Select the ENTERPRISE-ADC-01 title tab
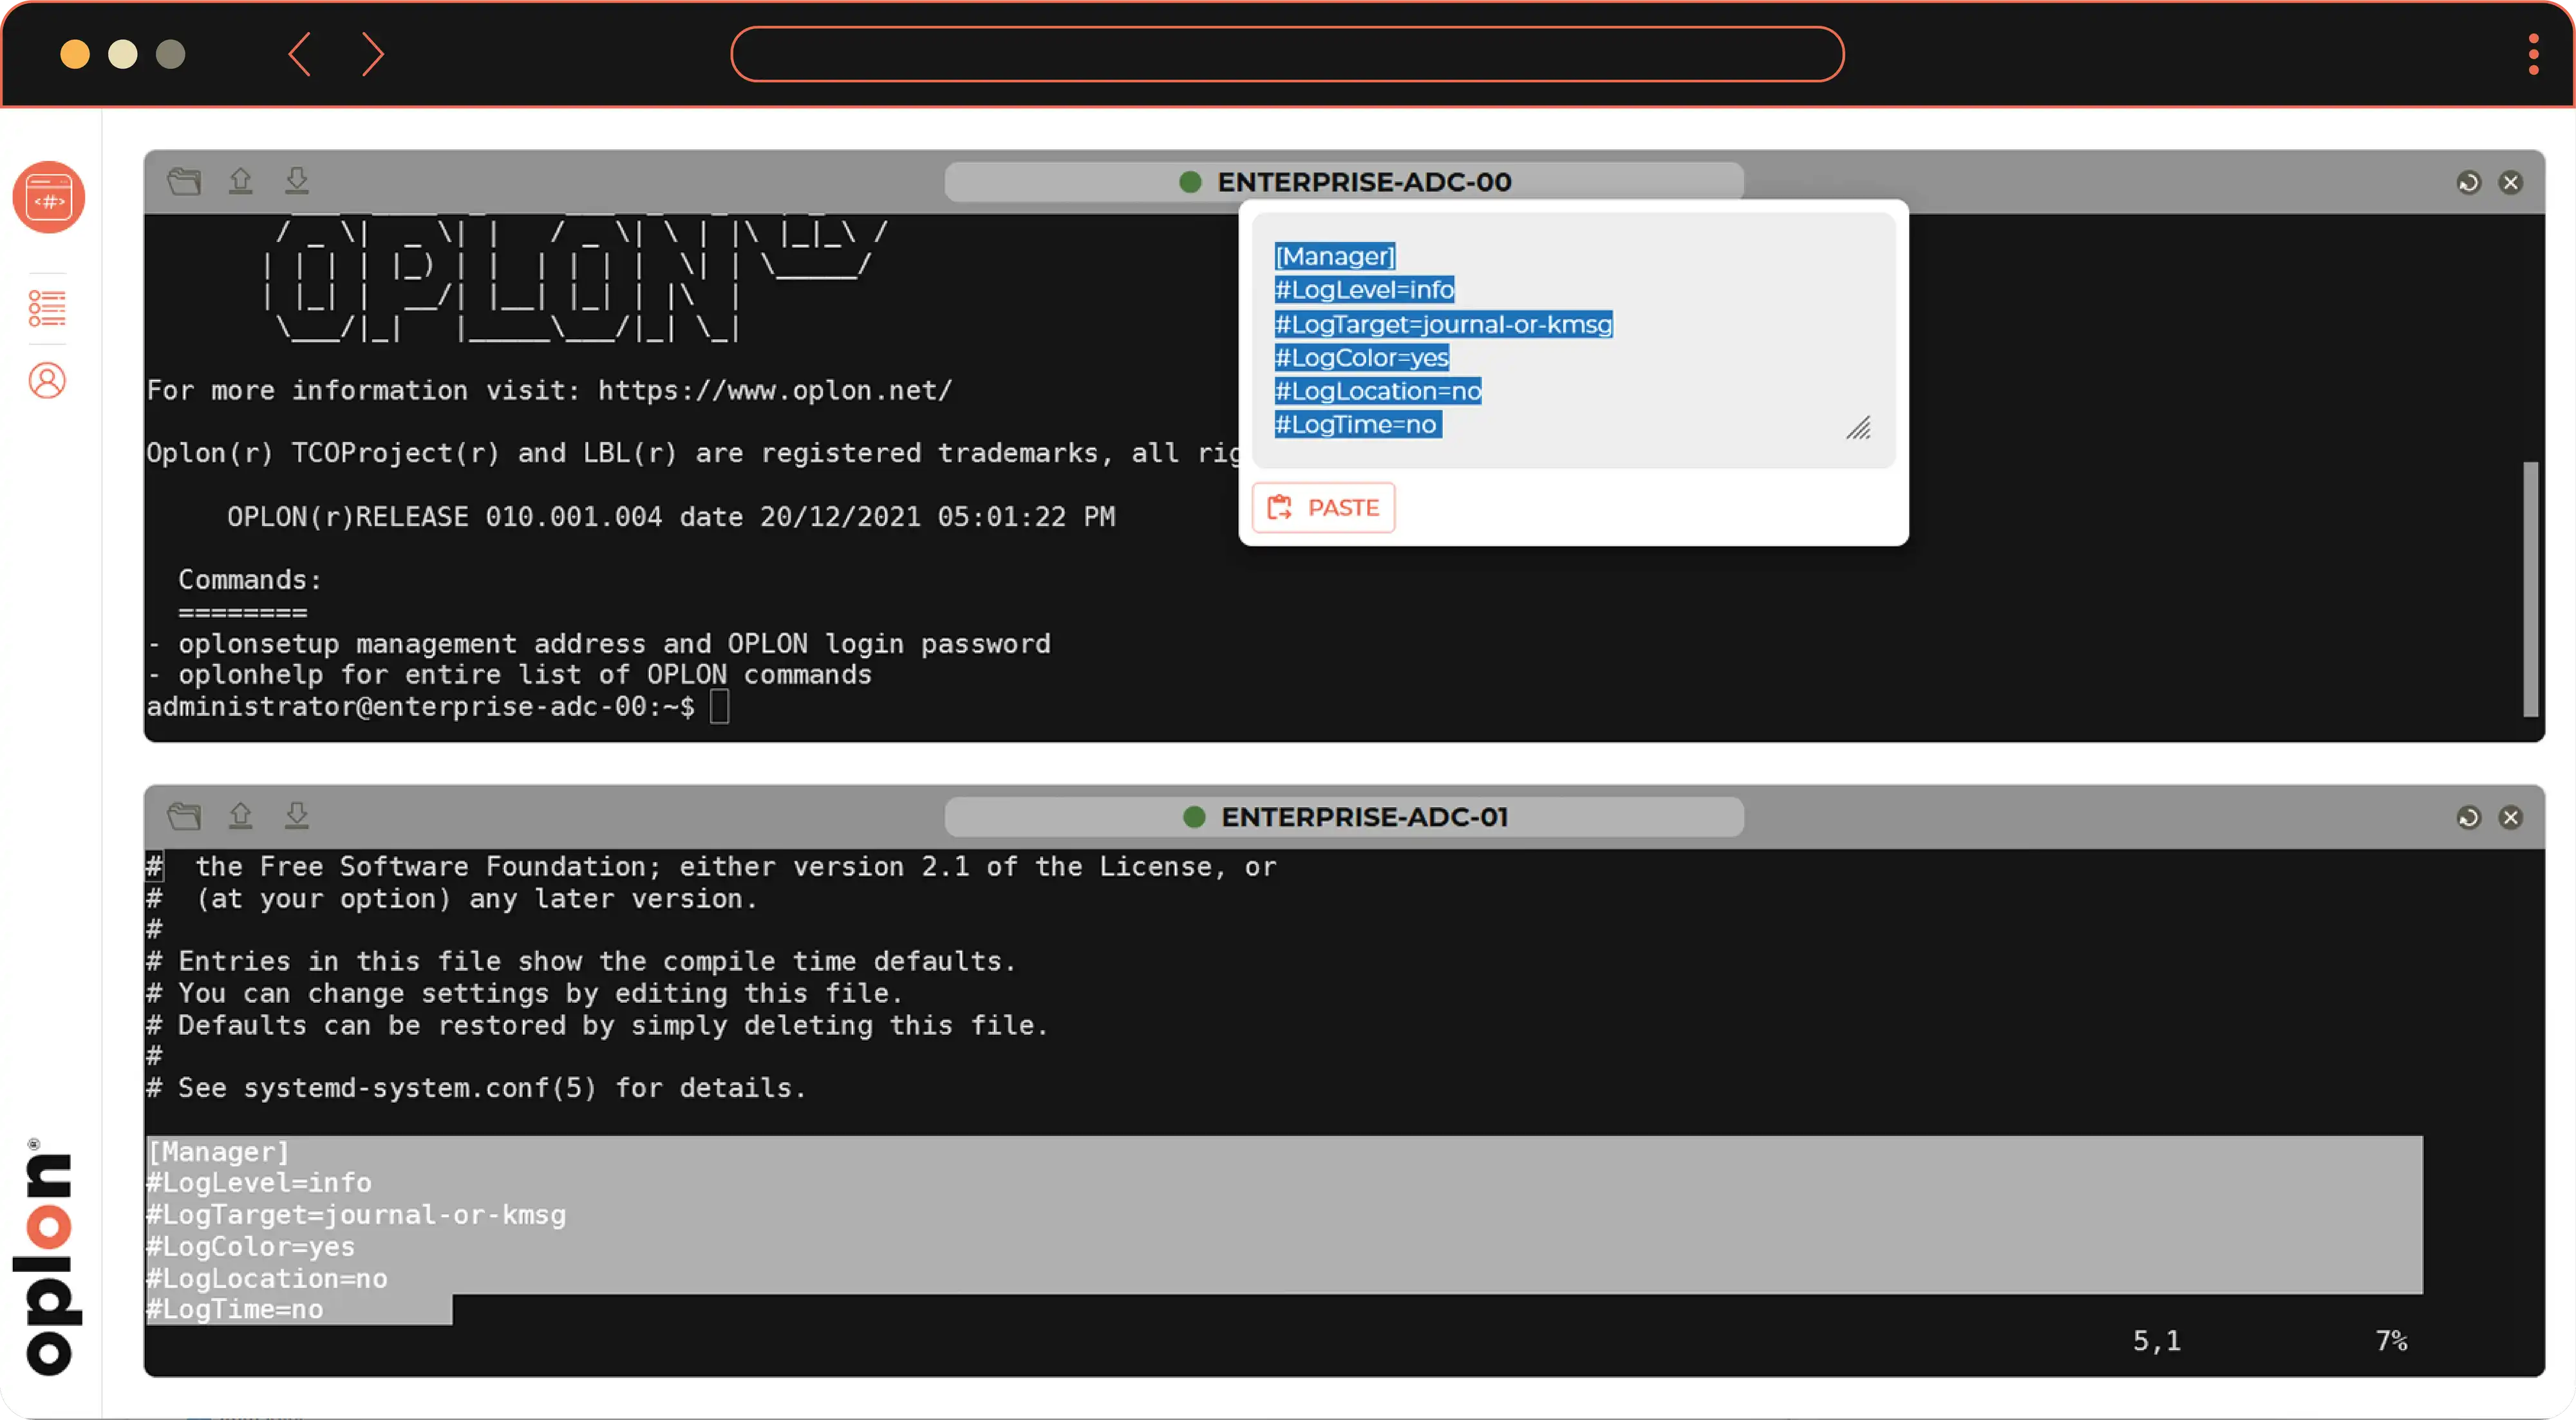Screen dimensions: 2576x1420 (1344, 817)
